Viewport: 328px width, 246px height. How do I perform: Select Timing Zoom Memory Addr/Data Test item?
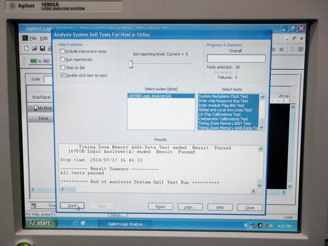229,128
